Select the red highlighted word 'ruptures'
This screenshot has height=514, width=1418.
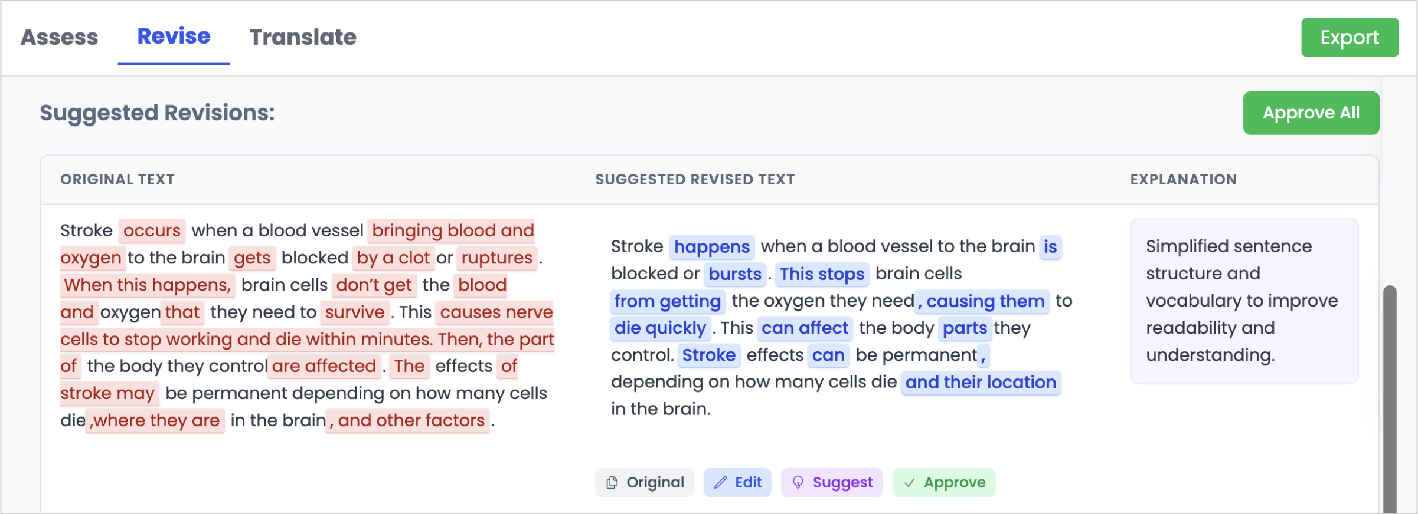pos(496,258)
